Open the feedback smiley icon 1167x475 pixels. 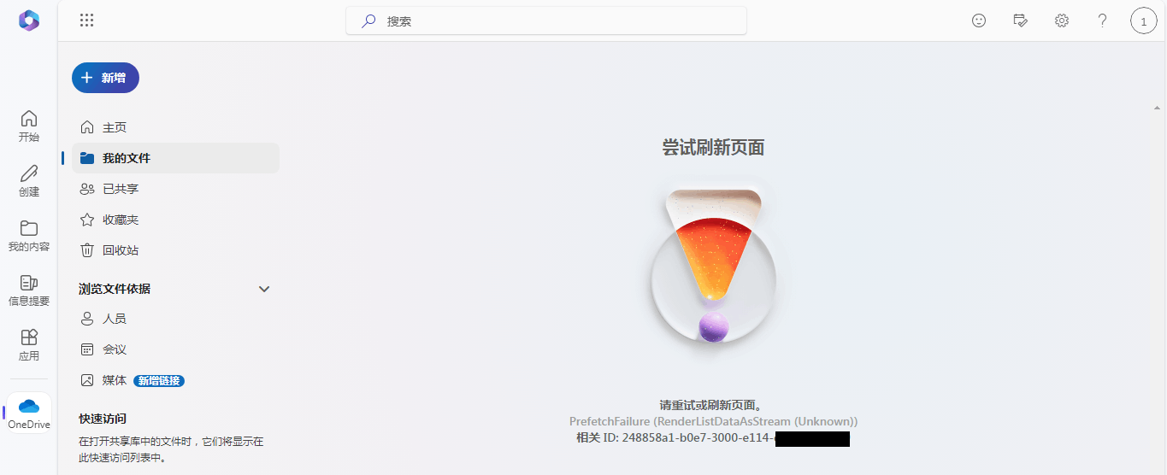pyautogui.click(x=979, y=21)
